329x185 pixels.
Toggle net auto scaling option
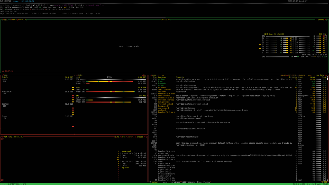(x=124, y=137)
